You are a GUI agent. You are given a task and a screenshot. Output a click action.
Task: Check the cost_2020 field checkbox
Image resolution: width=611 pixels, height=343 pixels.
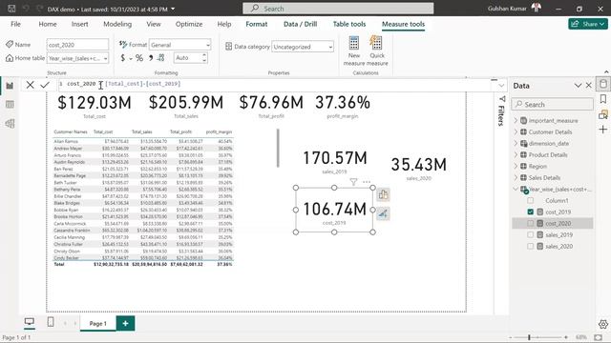pos(531,223)
